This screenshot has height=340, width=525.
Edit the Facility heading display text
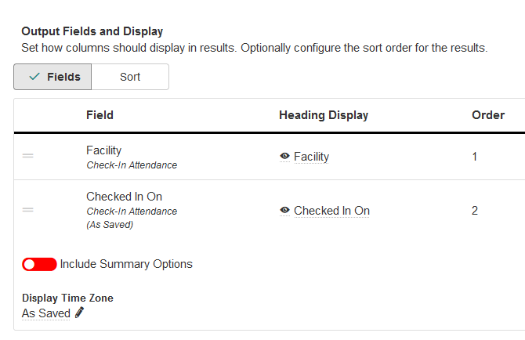[x=311, y=157]
